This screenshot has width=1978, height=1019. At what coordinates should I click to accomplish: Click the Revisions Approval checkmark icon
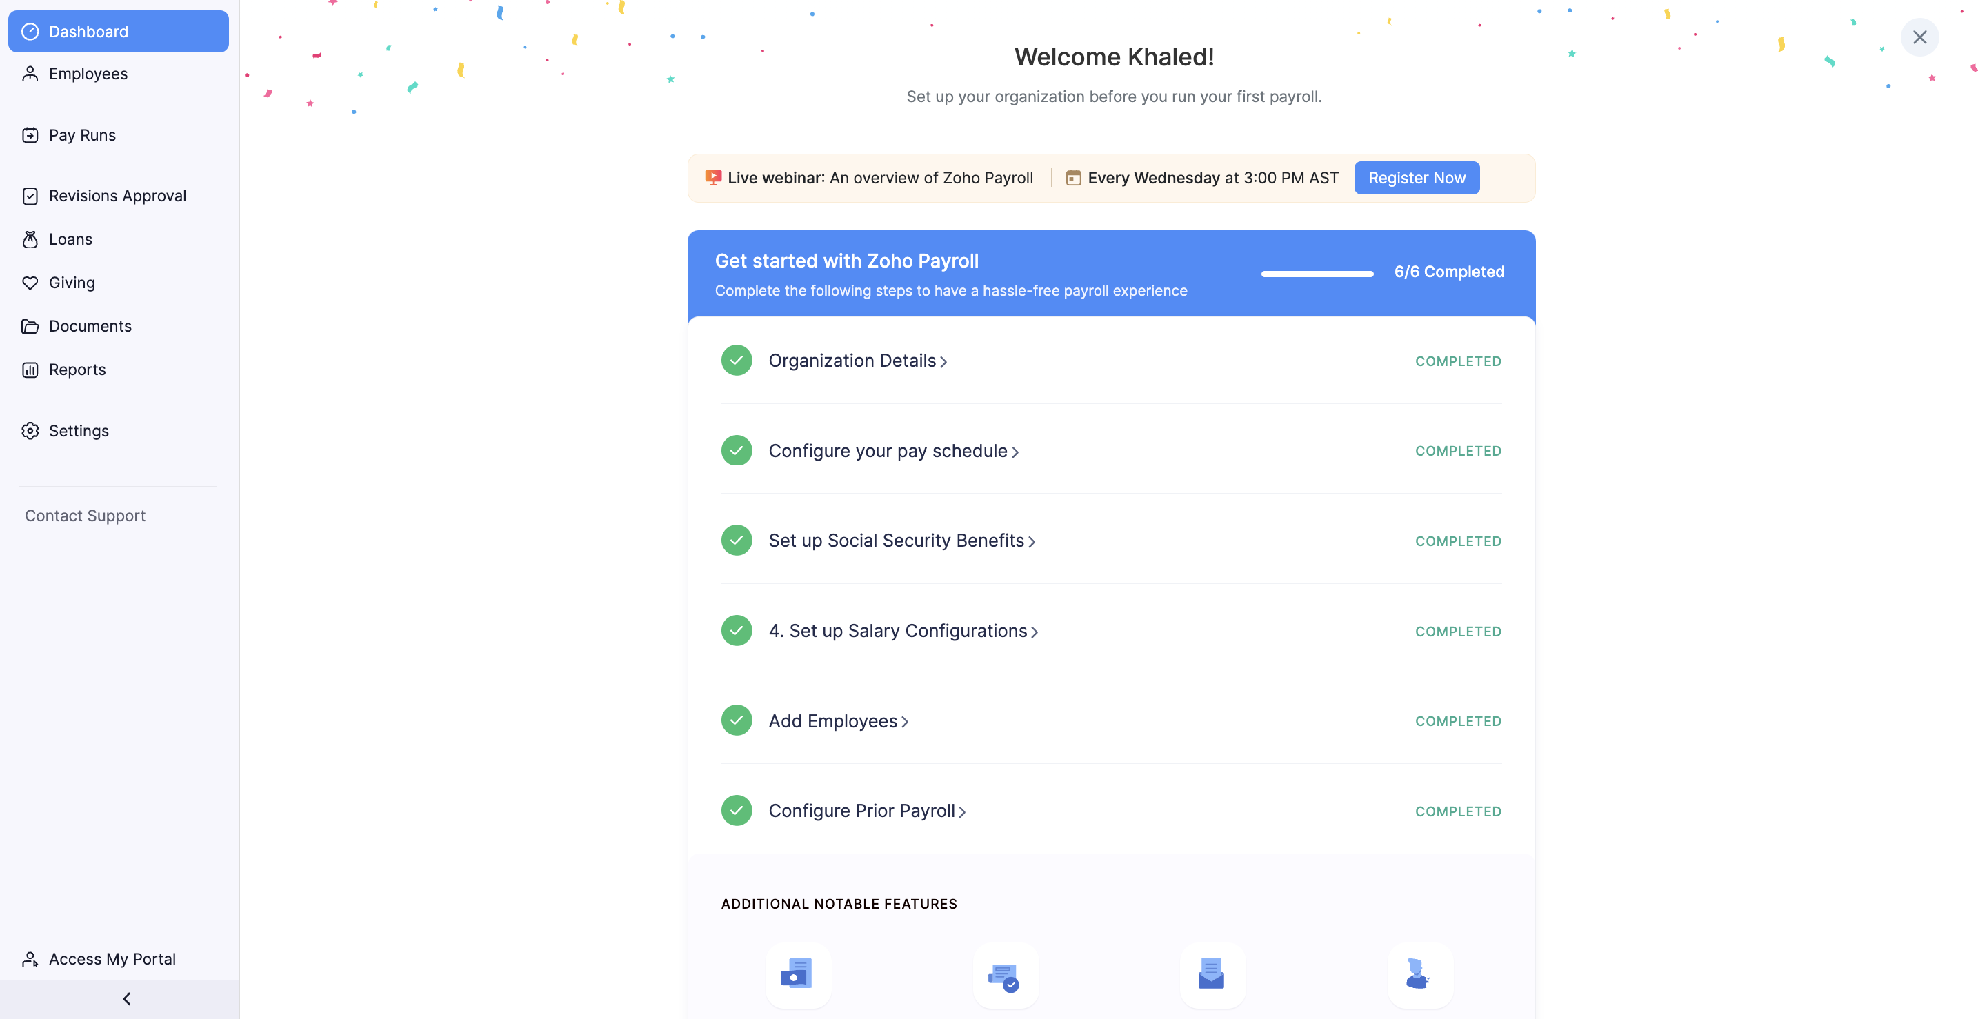tap(30, 196)
